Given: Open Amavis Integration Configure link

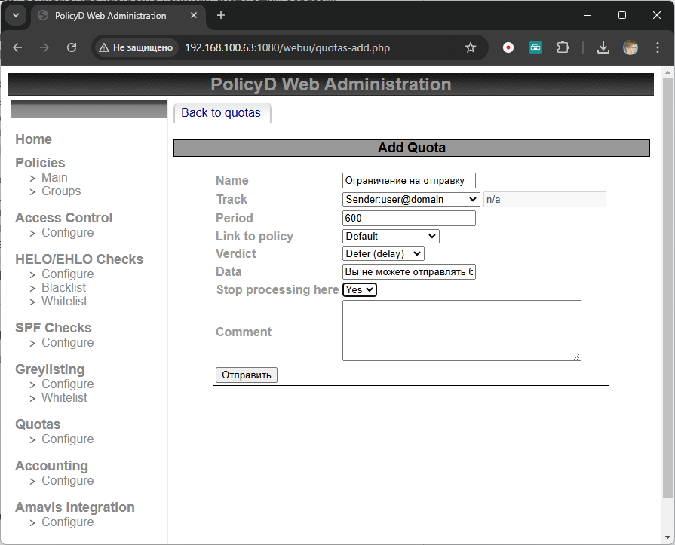Looking at the screenshot, I should coord(68,522).
